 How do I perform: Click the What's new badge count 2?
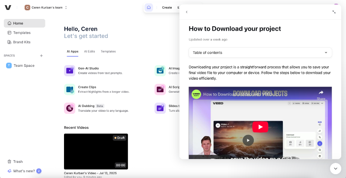click(39, 171)
